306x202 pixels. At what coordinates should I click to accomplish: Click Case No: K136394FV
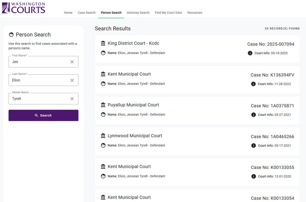(x=272, y=75)
